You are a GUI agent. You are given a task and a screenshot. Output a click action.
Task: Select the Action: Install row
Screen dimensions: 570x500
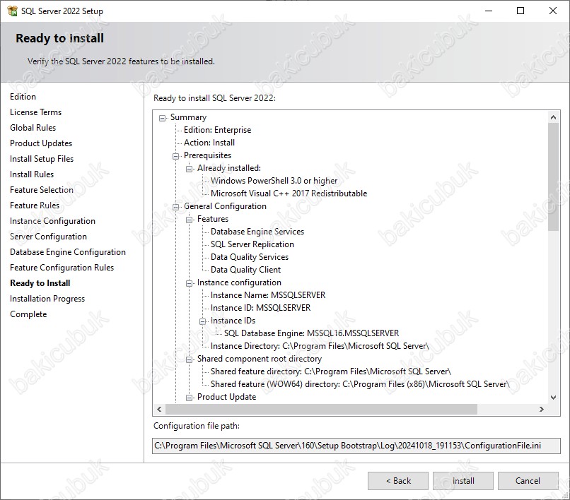point(209,143)
